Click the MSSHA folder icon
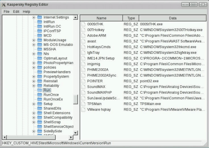209x148 pixels. tap(40, 49)
